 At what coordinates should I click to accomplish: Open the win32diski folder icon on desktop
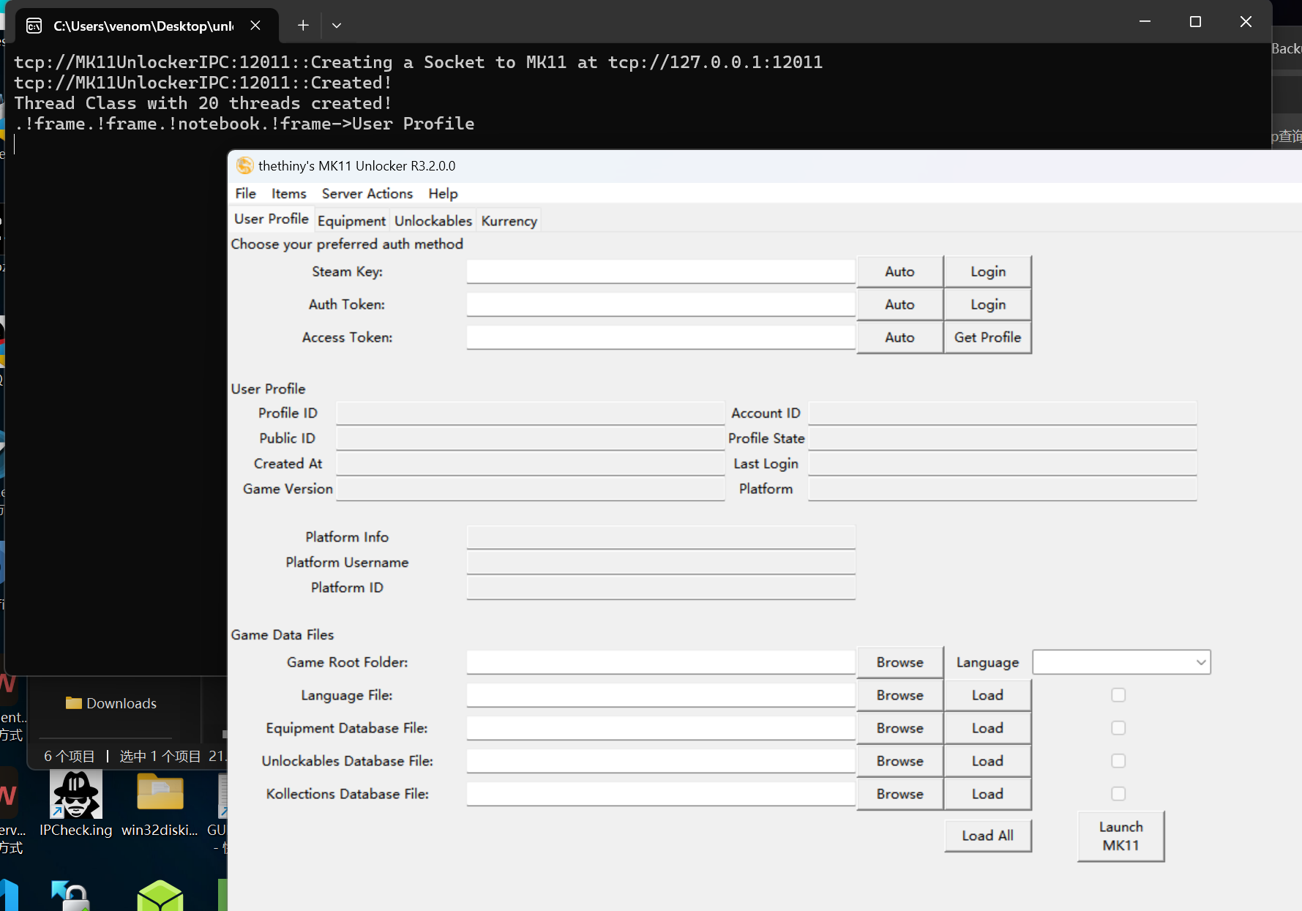pos(160,793)
